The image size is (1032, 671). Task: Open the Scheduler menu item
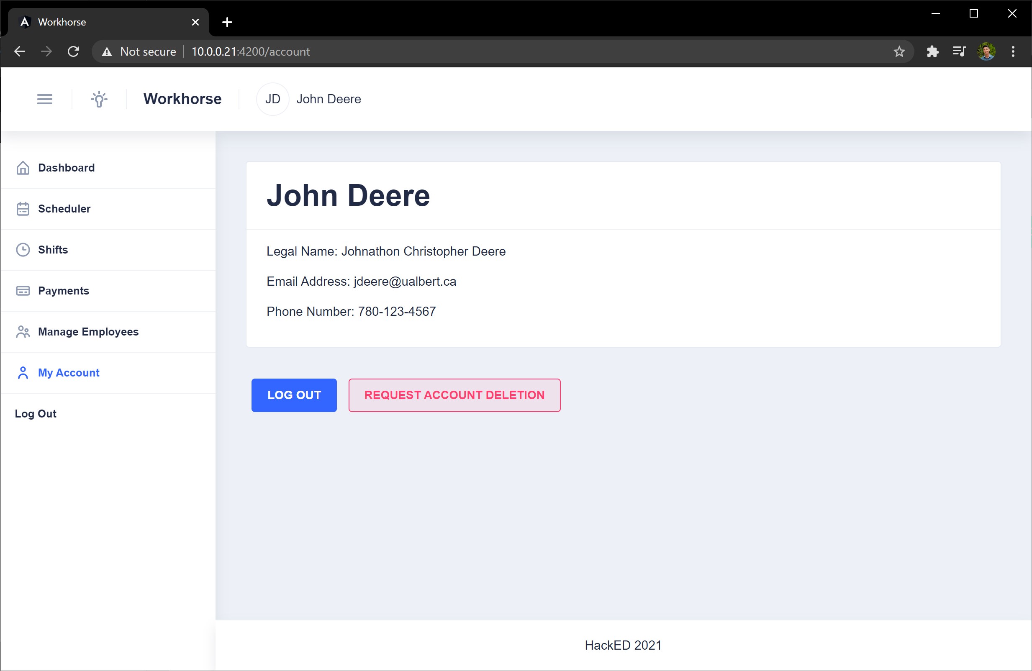(64, 209)
